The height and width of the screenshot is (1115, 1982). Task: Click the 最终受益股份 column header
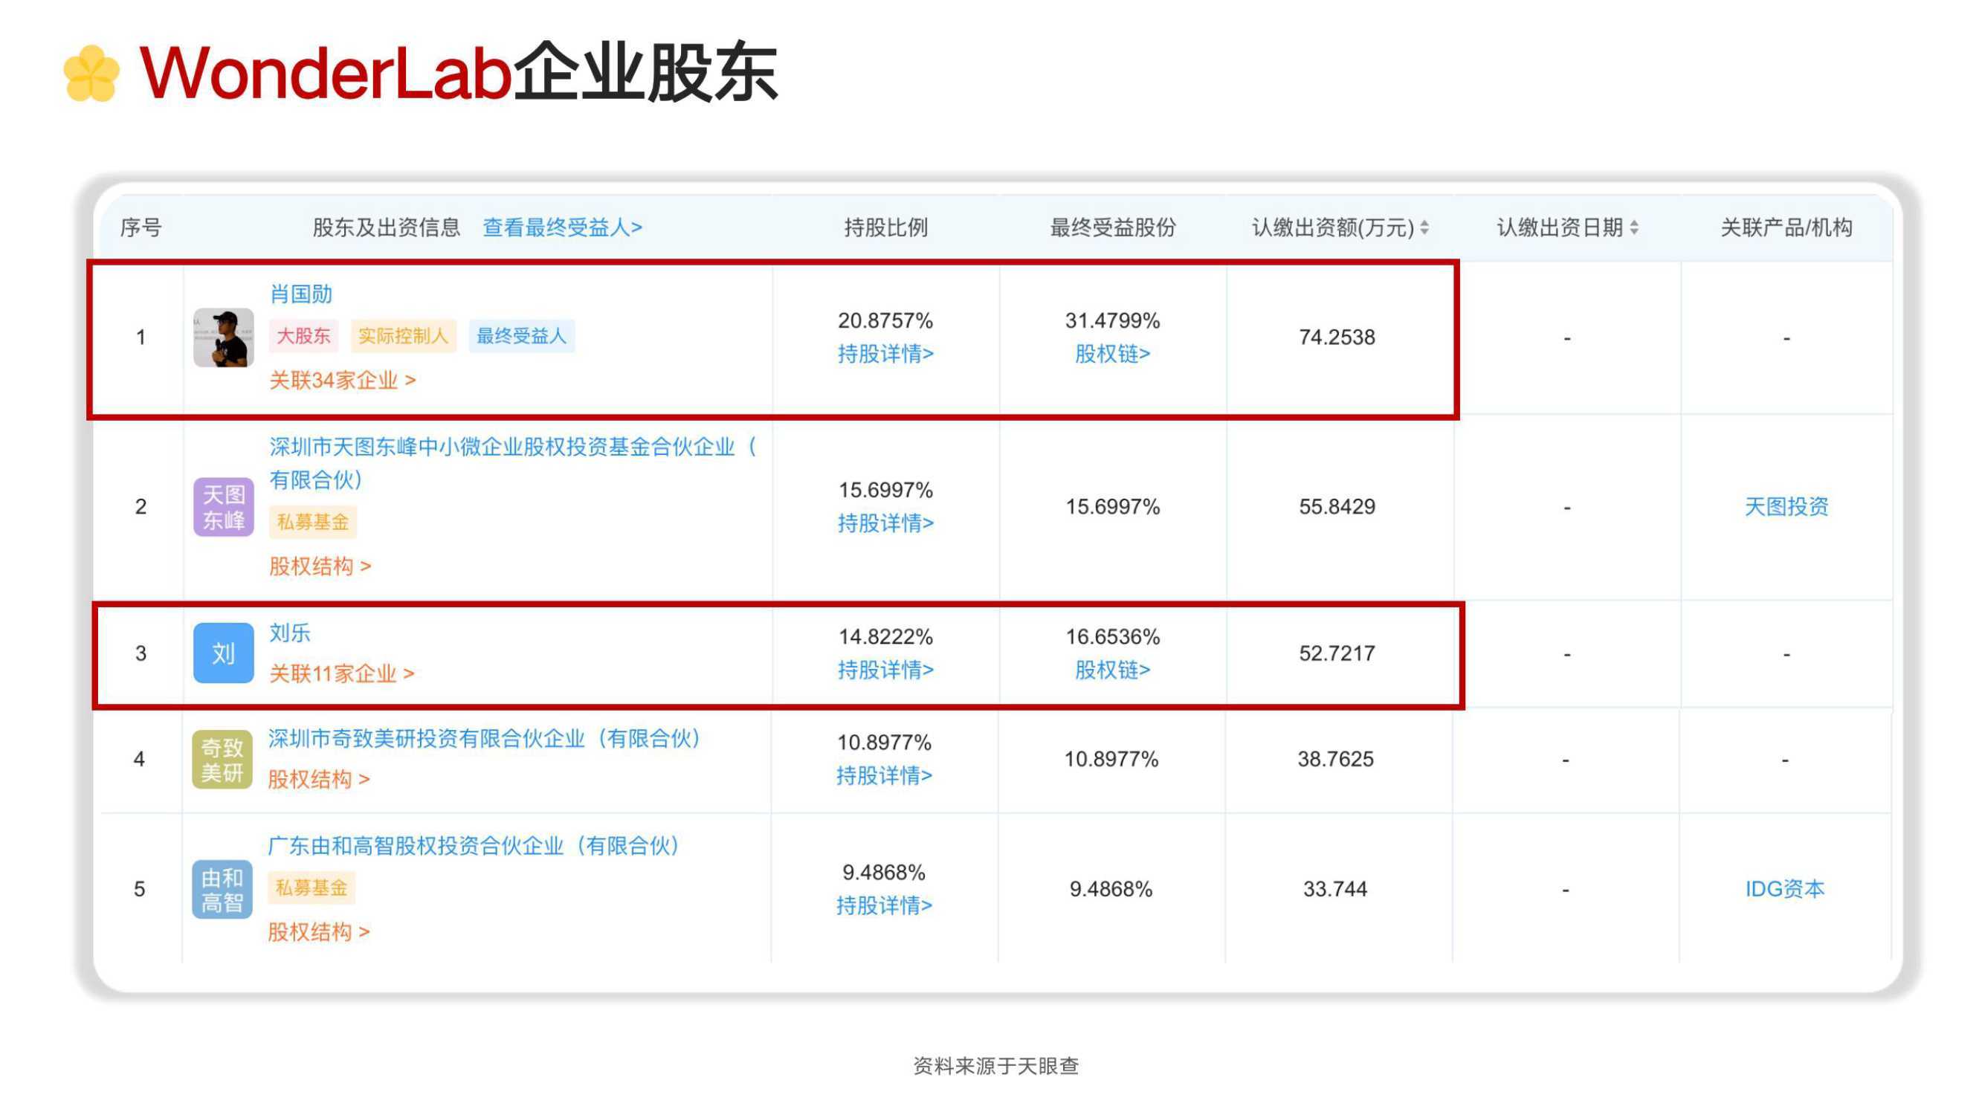tap(1113, 227)
